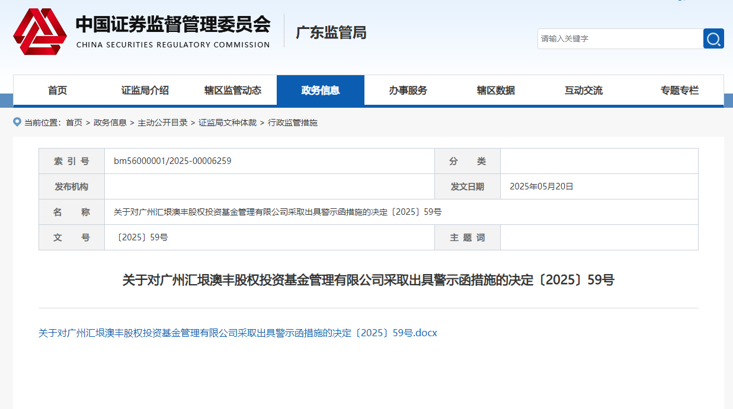Open the 政务信息 breadcrumb link
This screenshot has width=733, height=409.
point(110,123)
